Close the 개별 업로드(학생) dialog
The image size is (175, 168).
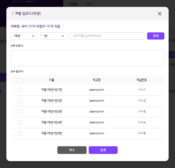pyautogui.click(x=160, y=14)
